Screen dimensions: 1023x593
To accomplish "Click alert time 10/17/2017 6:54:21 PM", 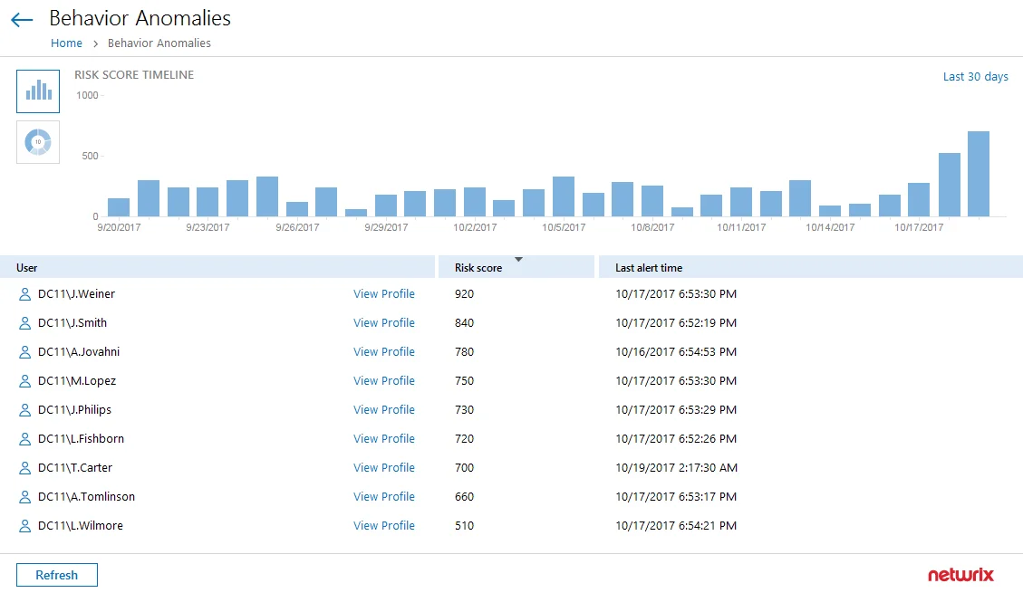I will pyautogui.click(x=676, y=525).
